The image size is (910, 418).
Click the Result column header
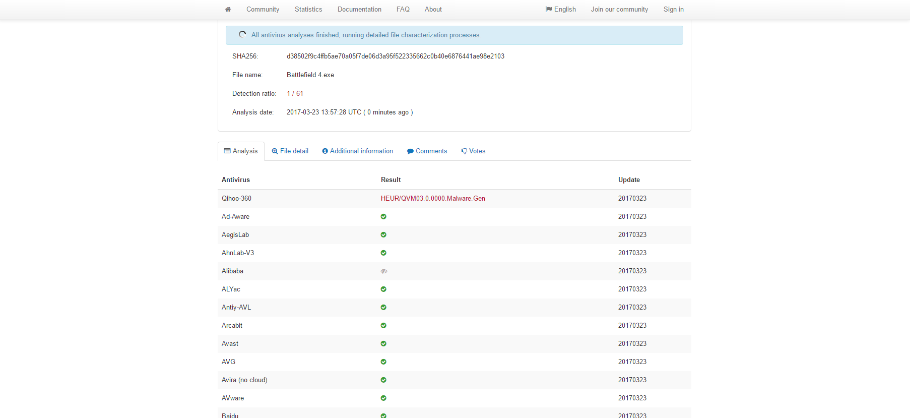coord(391,180)
